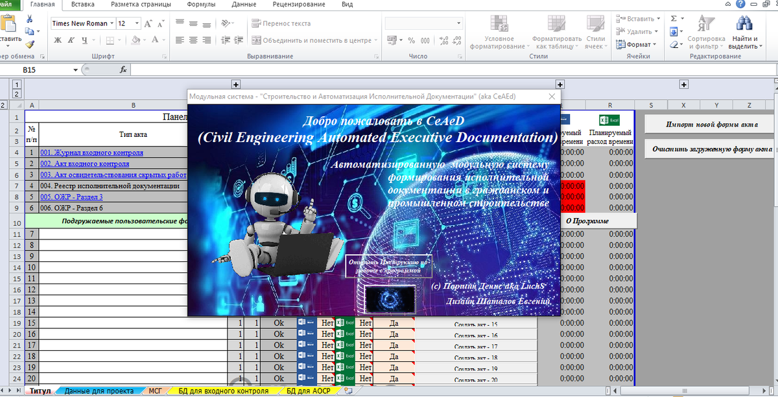Viewport: 778px width, 397px height.
Task: Apply thousands separator 000 format
Action: (x=425, y=40)
